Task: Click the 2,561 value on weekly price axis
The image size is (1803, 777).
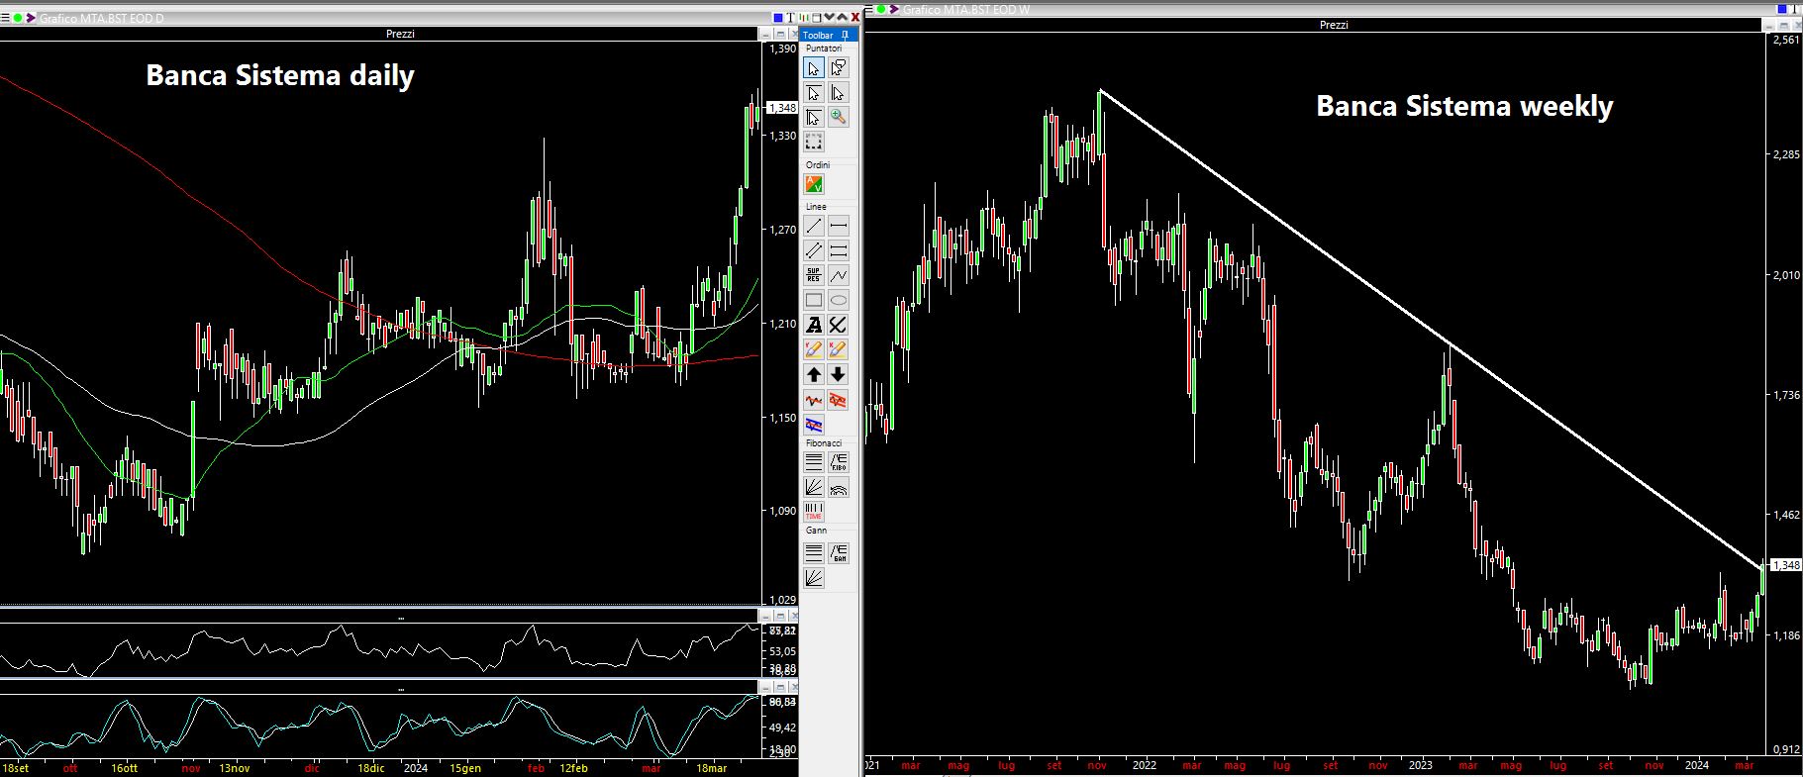Action: [x=1787, y=41]
